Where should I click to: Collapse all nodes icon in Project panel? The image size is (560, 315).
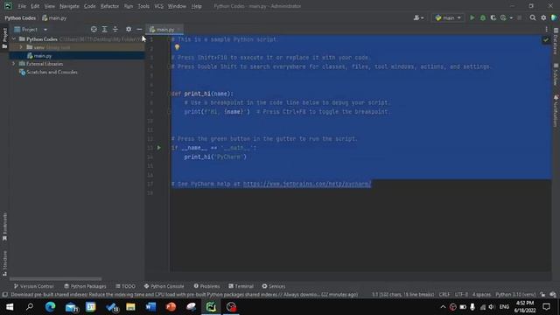pos(115,29)
